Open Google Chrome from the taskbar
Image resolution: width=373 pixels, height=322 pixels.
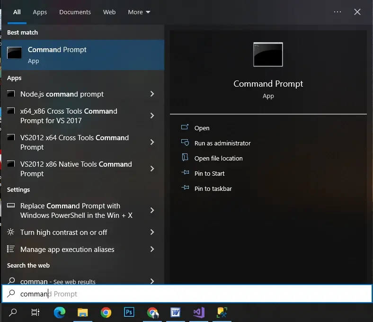click(106, 312)
